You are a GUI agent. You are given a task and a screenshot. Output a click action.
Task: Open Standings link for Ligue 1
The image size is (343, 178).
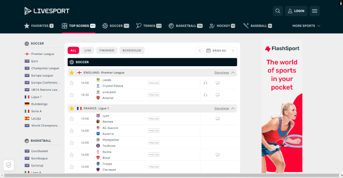coord(221,108)
